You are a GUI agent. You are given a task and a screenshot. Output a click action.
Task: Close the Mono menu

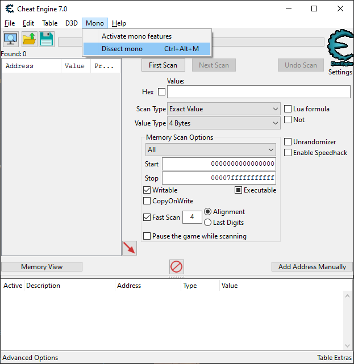95,23
